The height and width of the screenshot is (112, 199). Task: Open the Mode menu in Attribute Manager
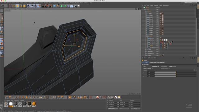[x=145, y=58]
